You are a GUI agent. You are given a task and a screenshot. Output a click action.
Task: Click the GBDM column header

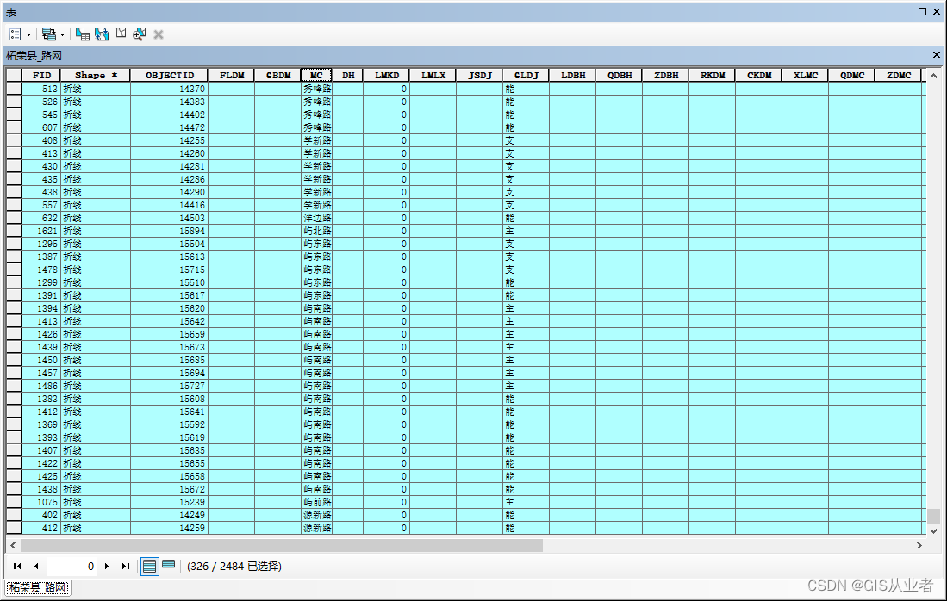[277, 76]
